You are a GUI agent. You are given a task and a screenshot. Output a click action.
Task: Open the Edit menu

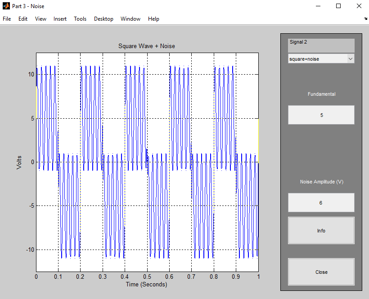(x=22, y=19)
